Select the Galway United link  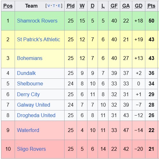pos(34,105)
